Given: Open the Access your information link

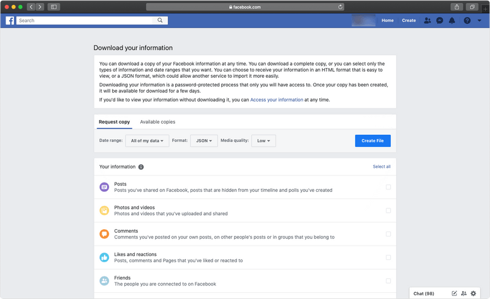Looking at the screenshot, I should pos(277,100).
